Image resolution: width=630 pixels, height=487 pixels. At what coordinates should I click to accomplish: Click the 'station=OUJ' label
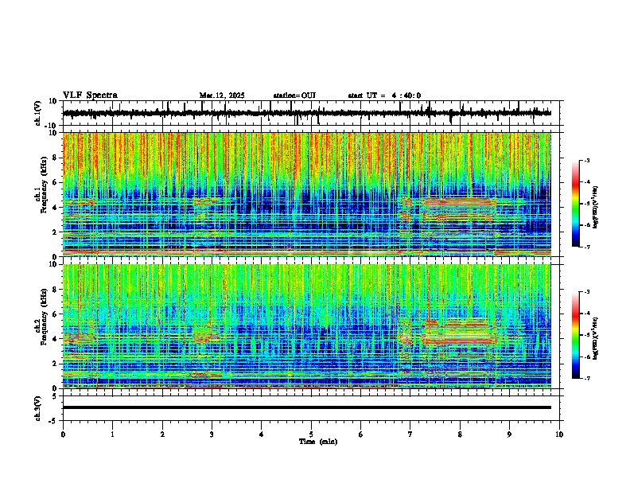point(294,95)
